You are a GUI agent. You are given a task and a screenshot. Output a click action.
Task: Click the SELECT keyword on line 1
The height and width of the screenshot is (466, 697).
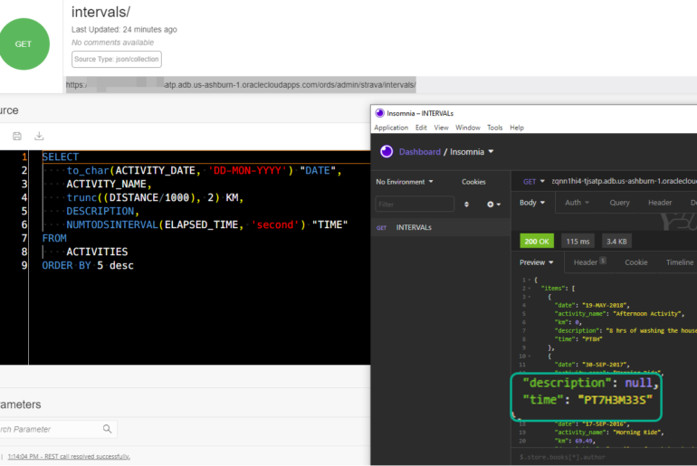click(61, 157)
